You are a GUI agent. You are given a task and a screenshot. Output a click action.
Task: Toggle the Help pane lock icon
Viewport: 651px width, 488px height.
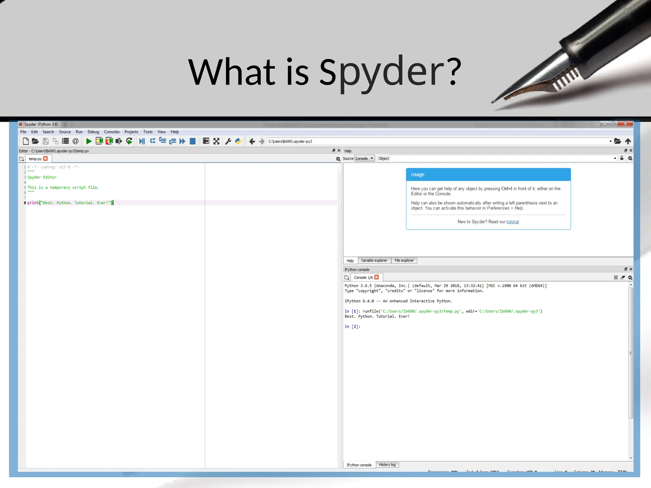[622, 158]
